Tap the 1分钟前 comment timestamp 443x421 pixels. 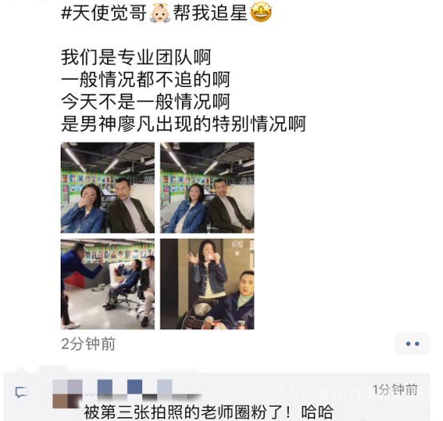point(395,390)
